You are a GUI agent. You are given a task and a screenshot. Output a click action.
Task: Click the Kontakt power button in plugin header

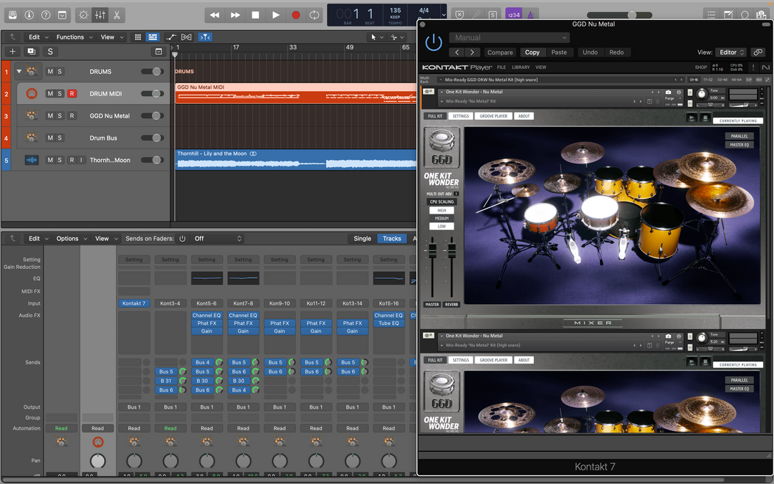(x=434, y=41)
